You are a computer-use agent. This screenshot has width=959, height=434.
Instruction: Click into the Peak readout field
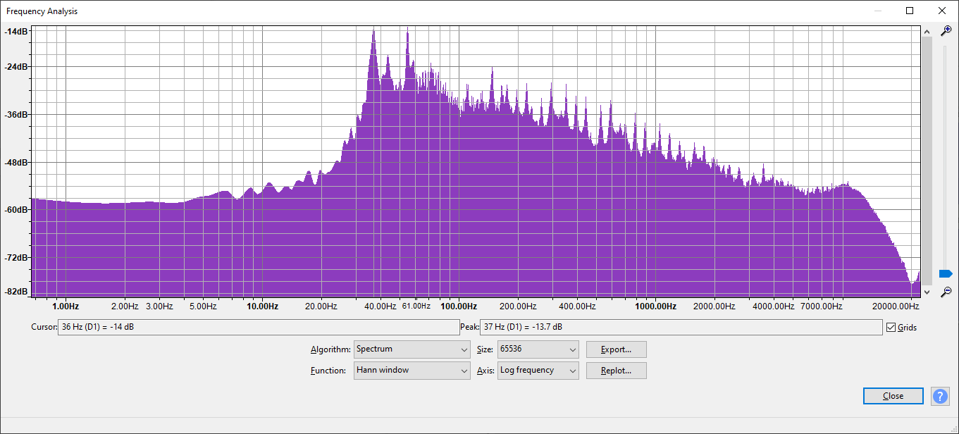tap(680, 328)
